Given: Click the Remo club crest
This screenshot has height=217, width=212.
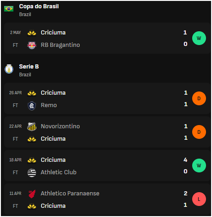Looking at the screenshot, I should [32, 106].
